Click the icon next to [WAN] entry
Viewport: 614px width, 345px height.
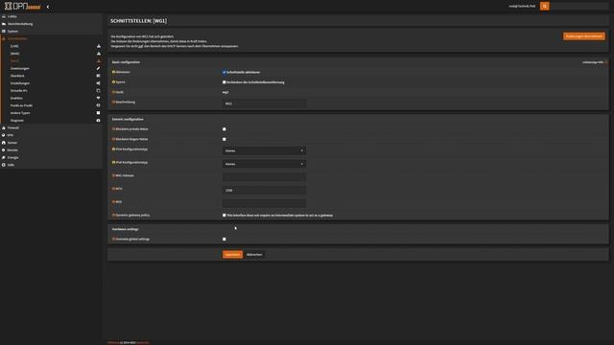pyautogui.click(x=98, y=54)
